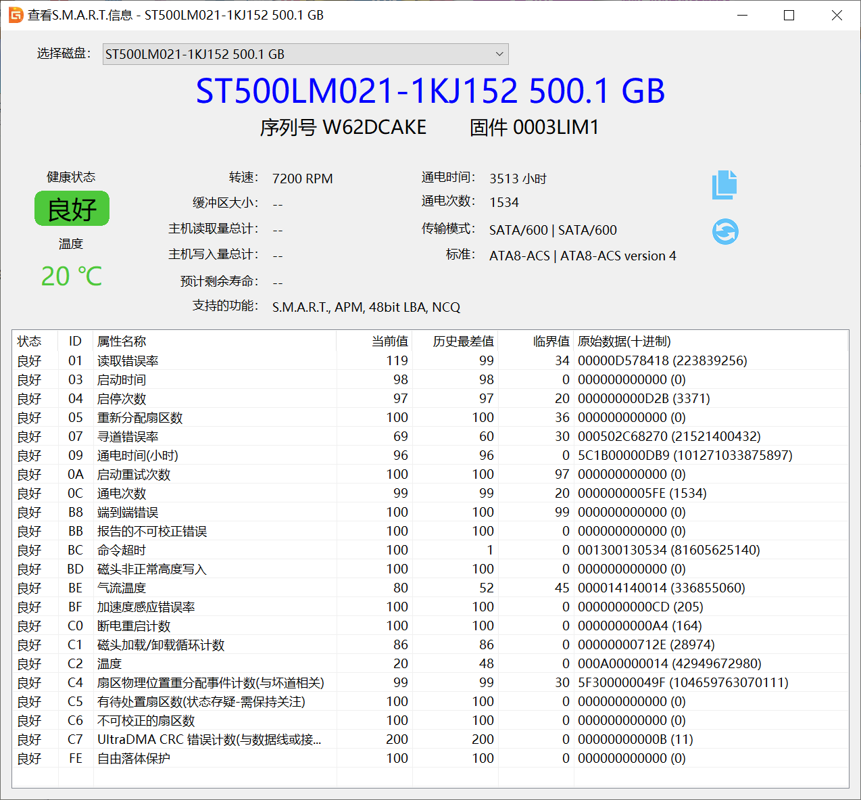
Task: Click raw data 00000000000B (11)
Action: tap(635, 739)
